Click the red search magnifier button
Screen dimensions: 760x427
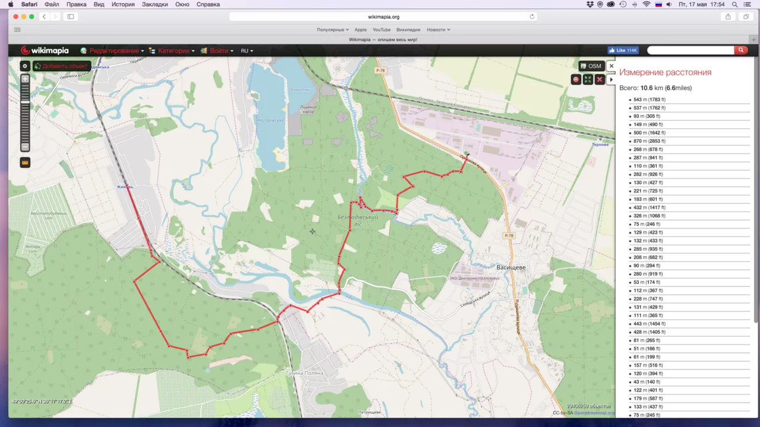point(741,50)
